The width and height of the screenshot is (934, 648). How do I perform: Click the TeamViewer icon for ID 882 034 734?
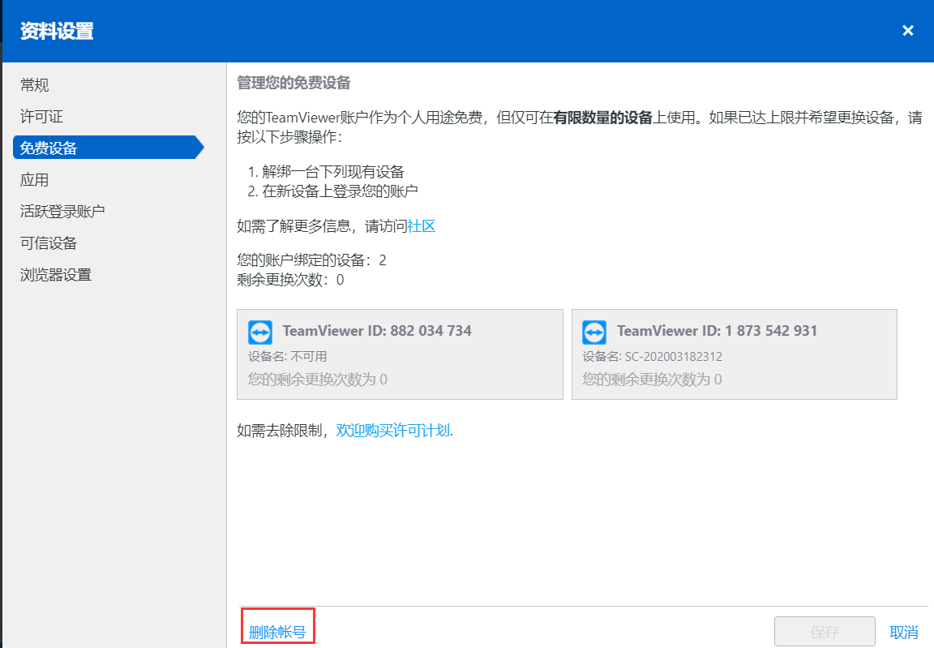(x=260, y=333)
